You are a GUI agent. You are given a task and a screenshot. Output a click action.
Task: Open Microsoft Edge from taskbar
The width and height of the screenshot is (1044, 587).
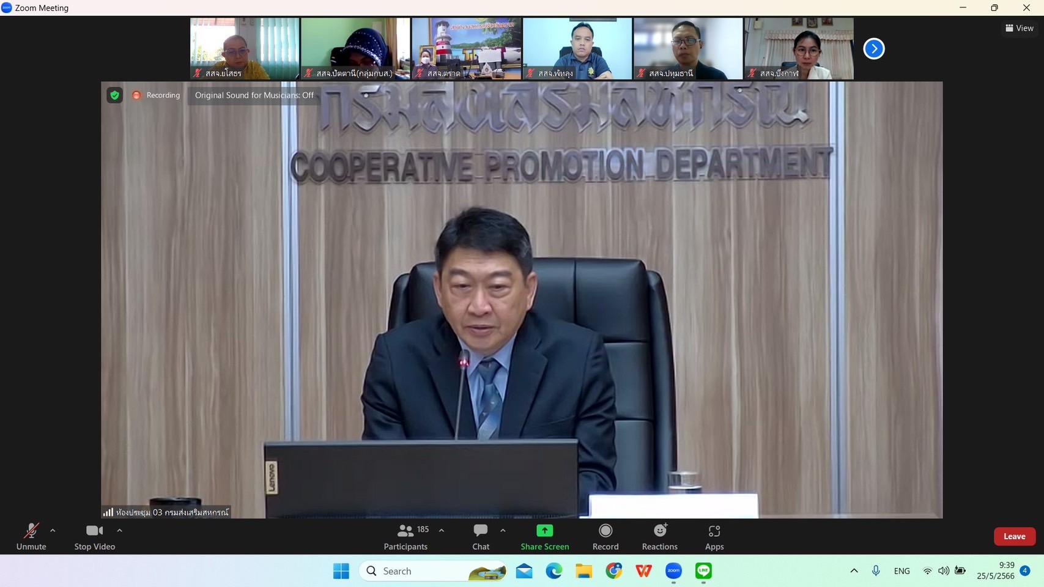(x=554, y=571)
